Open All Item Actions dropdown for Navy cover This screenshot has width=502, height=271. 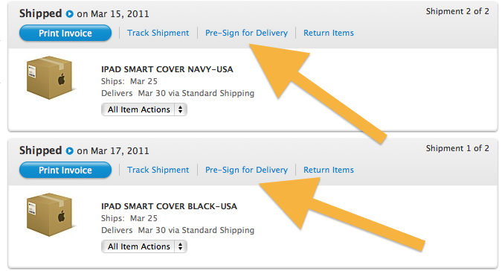(x=144, y=109)
